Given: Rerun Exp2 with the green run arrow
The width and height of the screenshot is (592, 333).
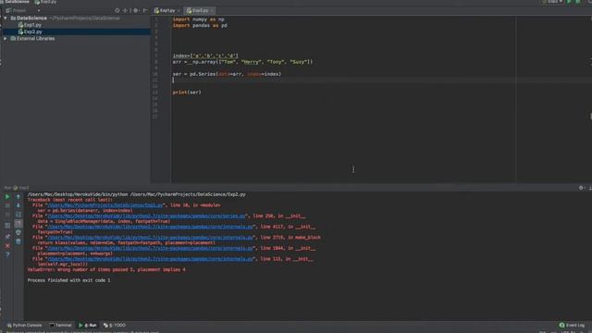Looking at the screenshot, I should coord(7,197).
